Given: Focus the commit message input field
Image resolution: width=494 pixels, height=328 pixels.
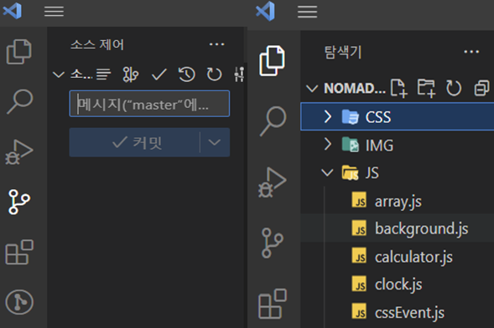Looking at the screenshot, I should click(149, 104).
